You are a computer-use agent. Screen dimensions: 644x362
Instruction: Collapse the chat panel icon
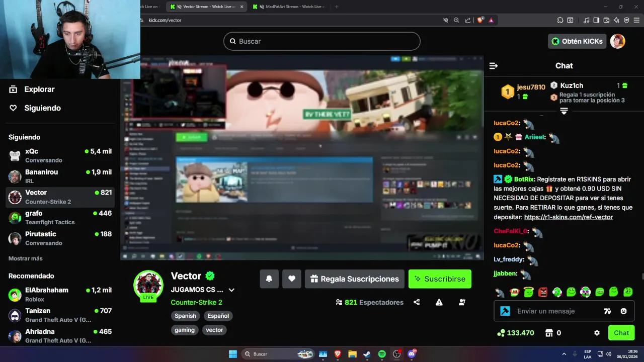(494, 66)
